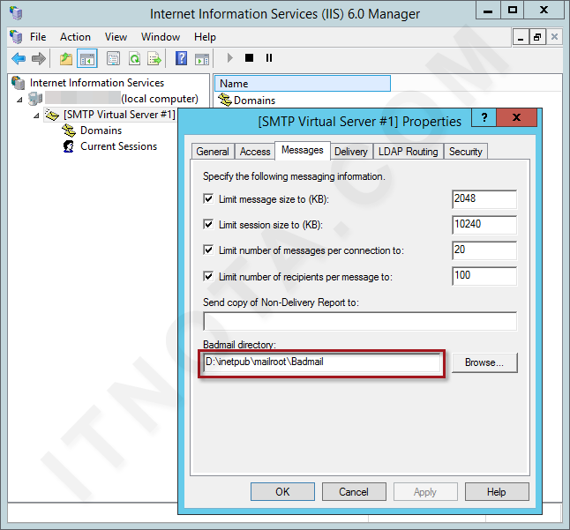Switch to the General tab
The image size is (570, 530).
pyautogui.click(x=213, y=152)
